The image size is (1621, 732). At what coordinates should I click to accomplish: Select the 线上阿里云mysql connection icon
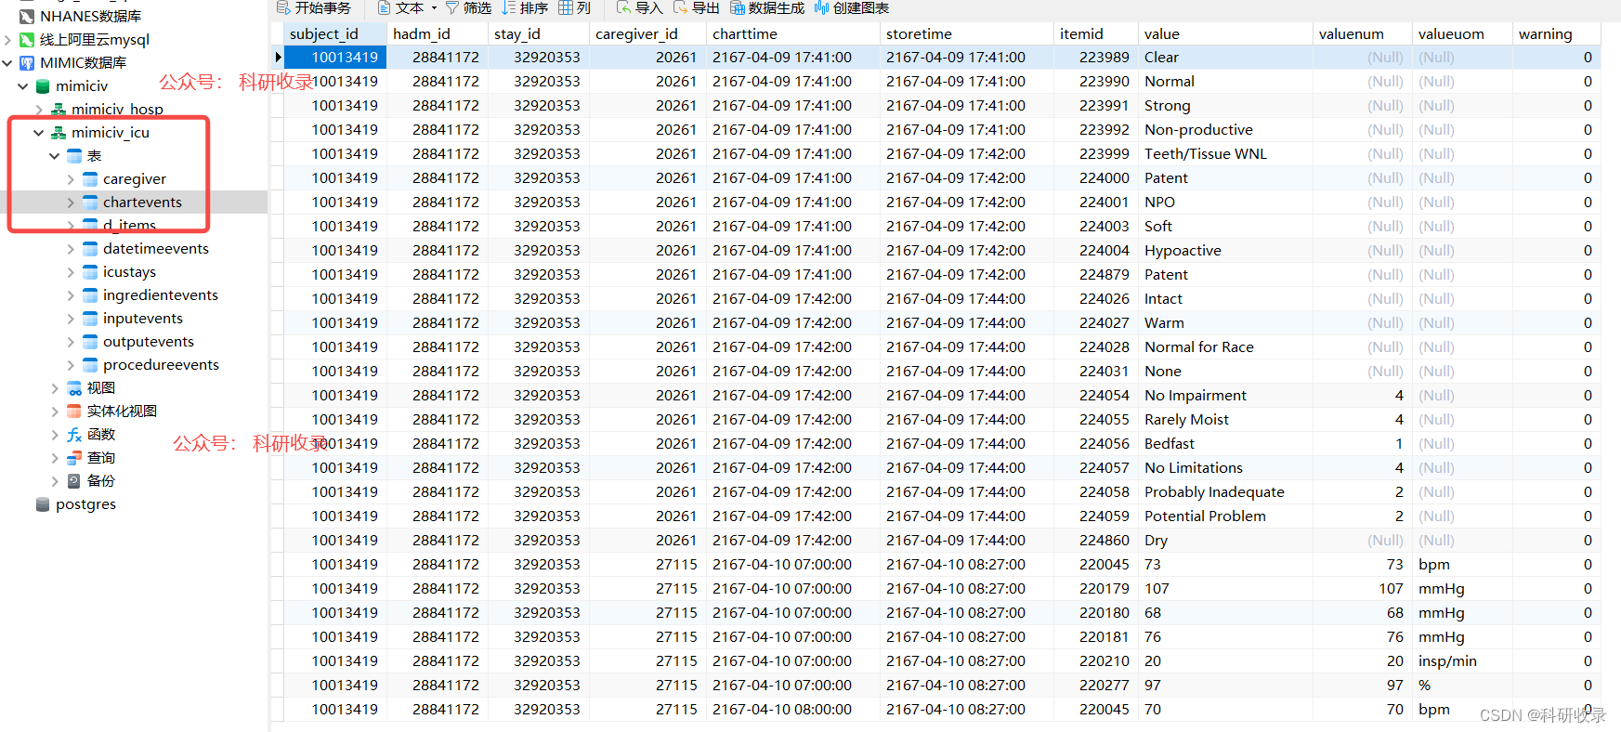(27, 39)
